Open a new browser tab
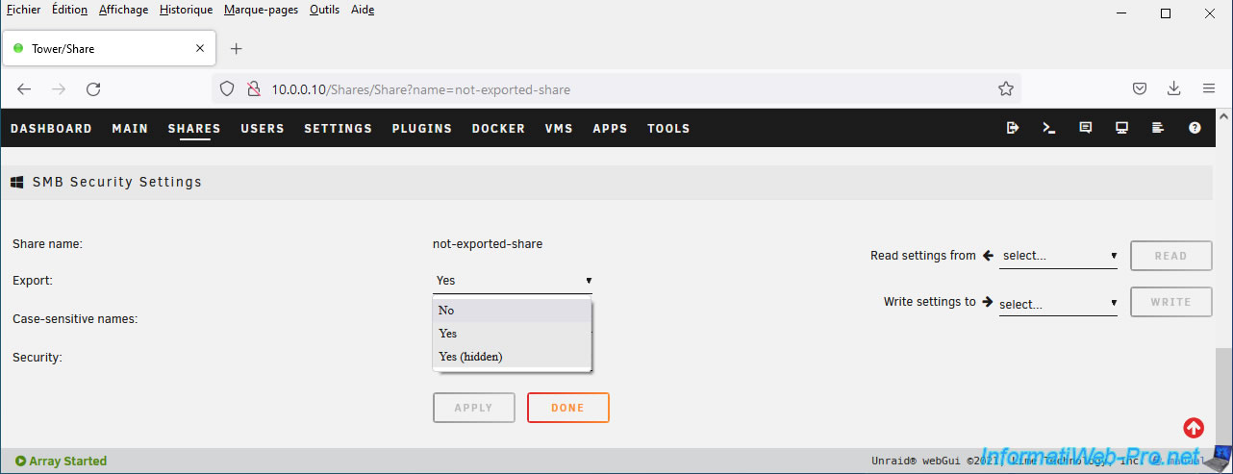The image size is (1233, 474). [x=237, y=49]
